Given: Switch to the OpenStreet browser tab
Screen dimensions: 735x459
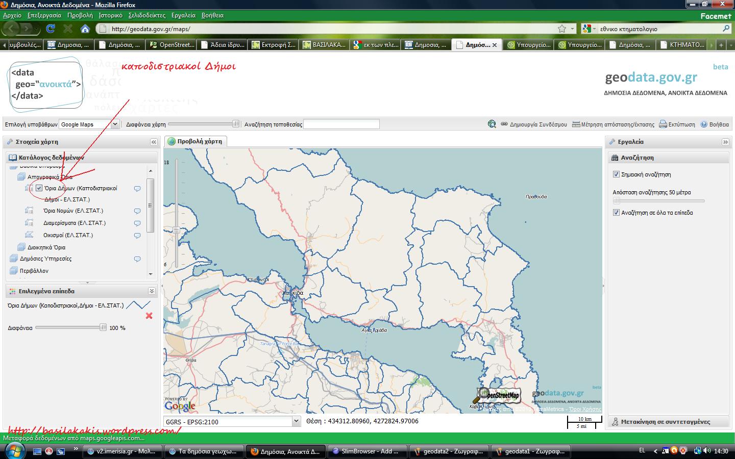Looking at the screenshot, I should [x=171, y=45].
